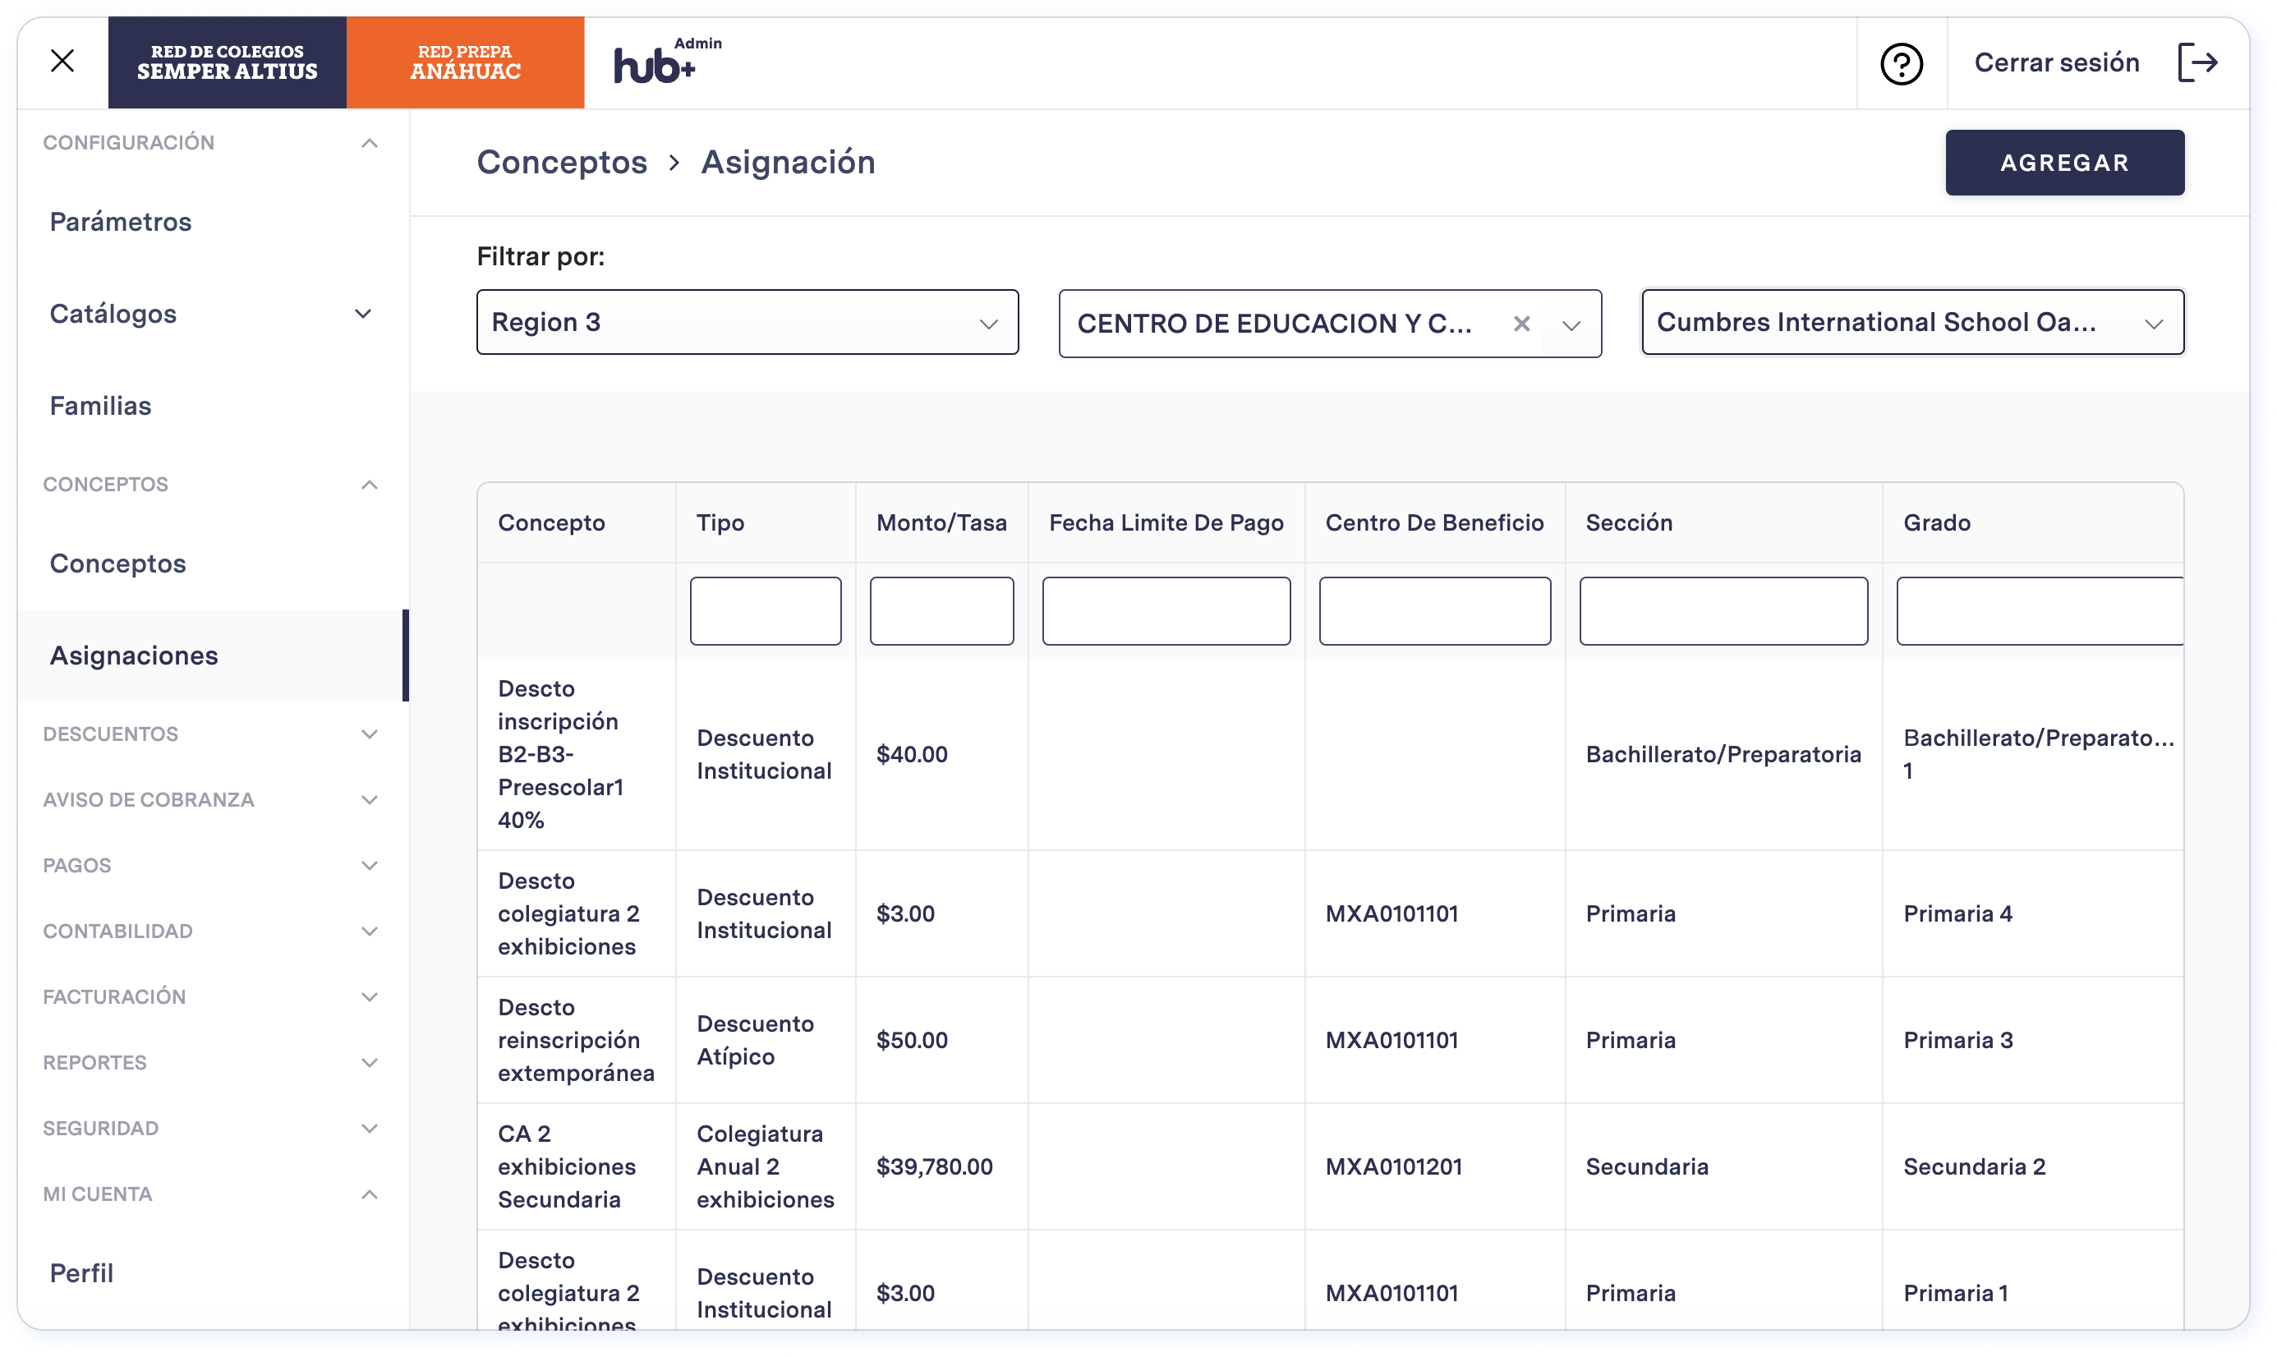This screenshot has width=2277, height=1357.
Task: Click the Monto/Tasa filter field
Action: tap(941, 611)
